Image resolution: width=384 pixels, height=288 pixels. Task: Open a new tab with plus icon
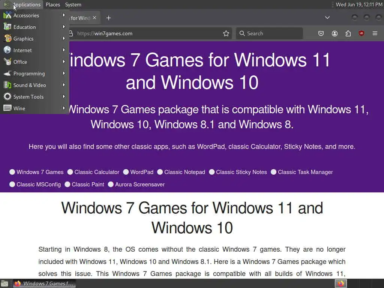pyautogui.click(x=108, y=18)
